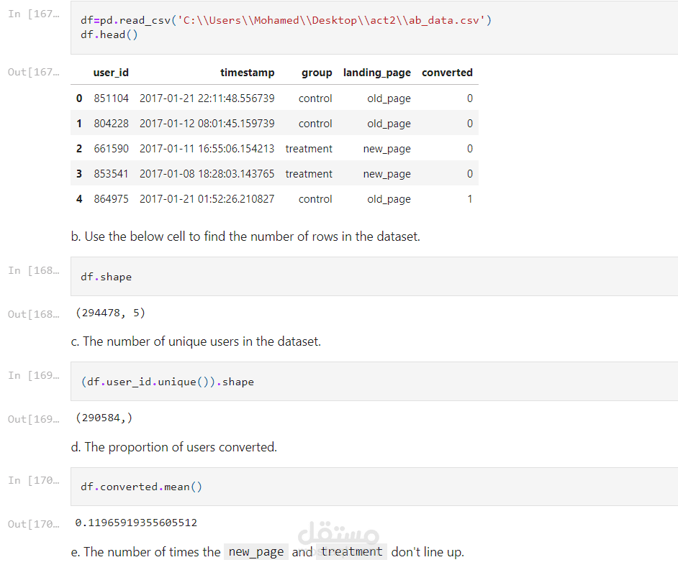The width and height of the screenshot is (678, 570).
Task: Click the Out[167 prompt label
Action: (x=33, y=72)
